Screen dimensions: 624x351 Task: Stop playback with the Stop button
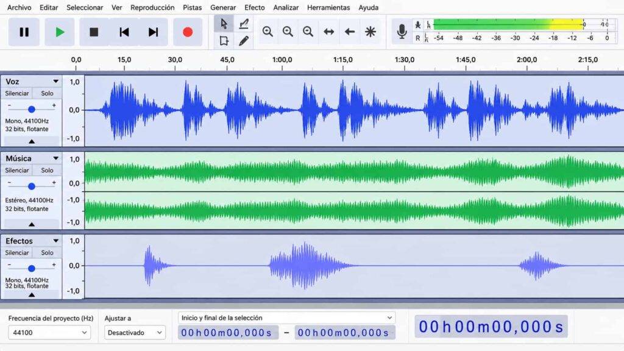[94, 32]
